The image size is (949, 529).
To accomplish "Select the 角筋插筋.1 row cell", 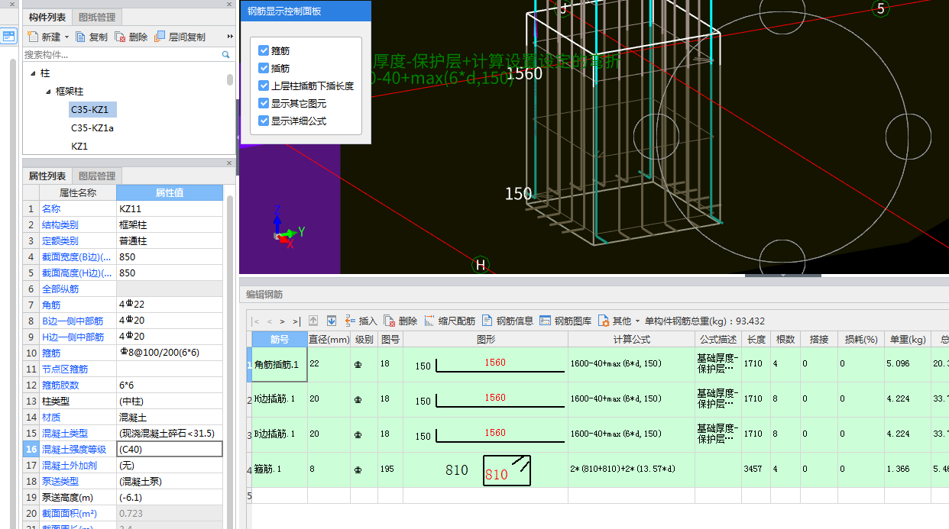I will (x=280, y=364).
